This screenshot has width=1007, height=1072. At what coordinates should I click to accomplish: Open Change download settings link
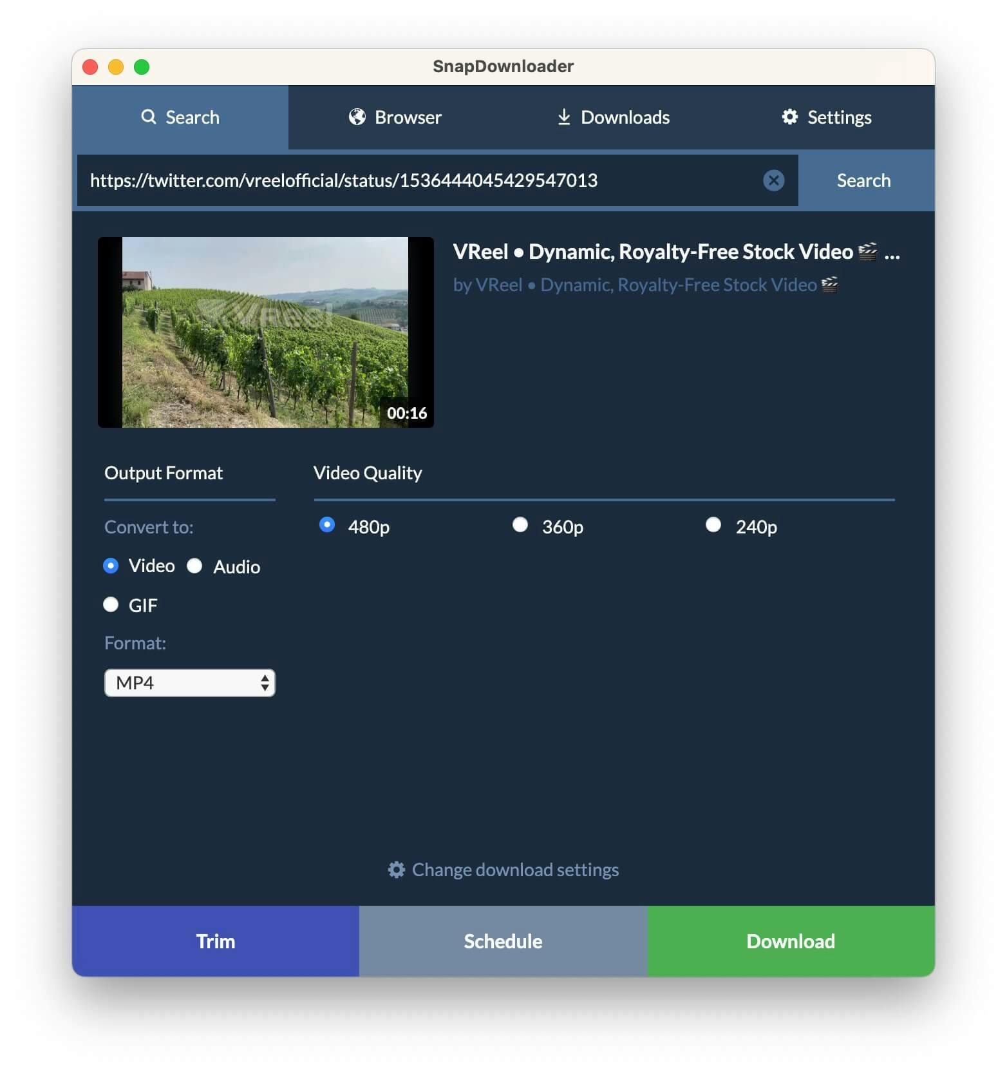pos(503,870)
